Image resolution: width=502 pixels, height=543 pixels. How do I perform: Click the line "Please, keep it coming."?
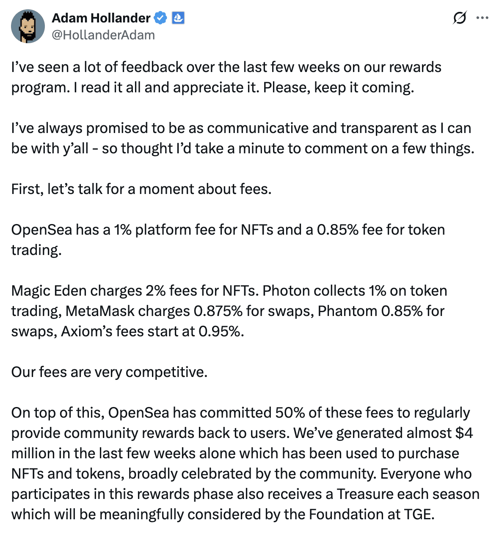(x=339, y=88)
